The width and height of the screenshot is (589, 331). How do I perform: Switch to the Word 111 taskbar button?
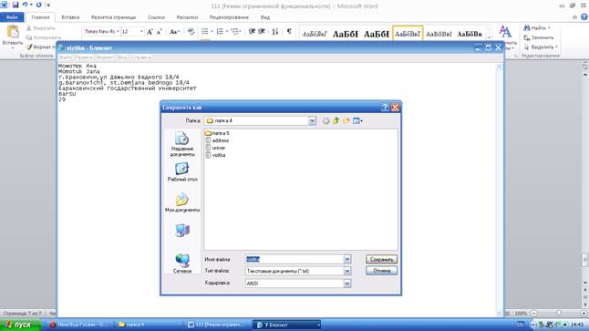coord(216,325)
